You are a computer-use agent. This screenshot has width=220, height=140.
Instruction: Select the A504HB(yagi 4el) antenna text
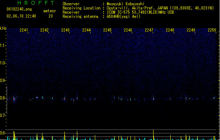click(123, 16)
